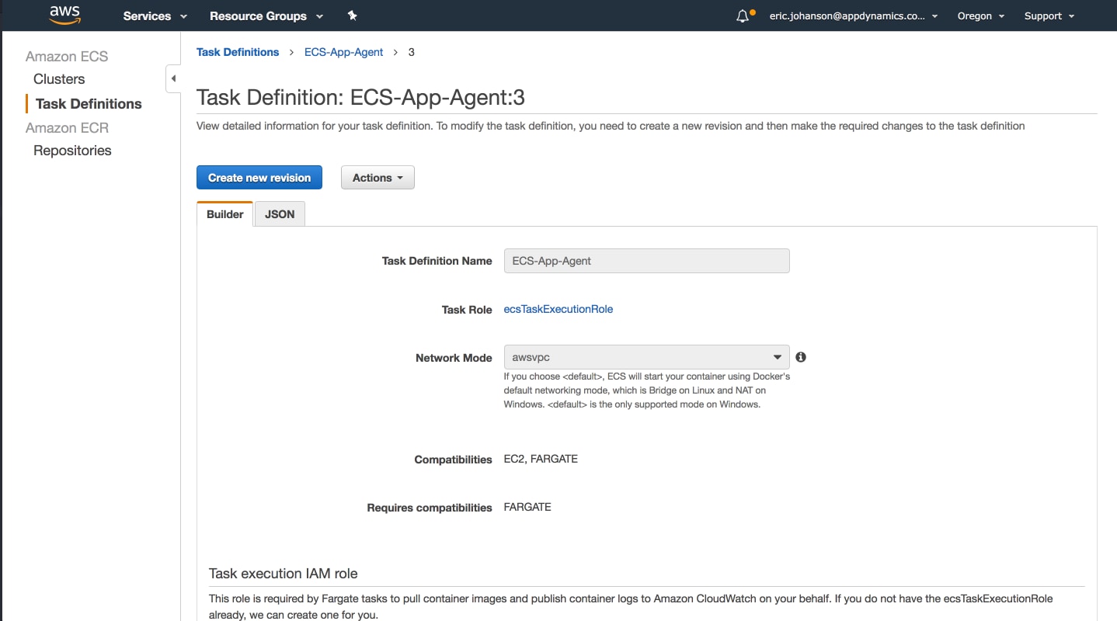The width and height of the screenshot is (1117, 621).
Task: Open the Resource Groups dropdown
Action: click(266, 16)
